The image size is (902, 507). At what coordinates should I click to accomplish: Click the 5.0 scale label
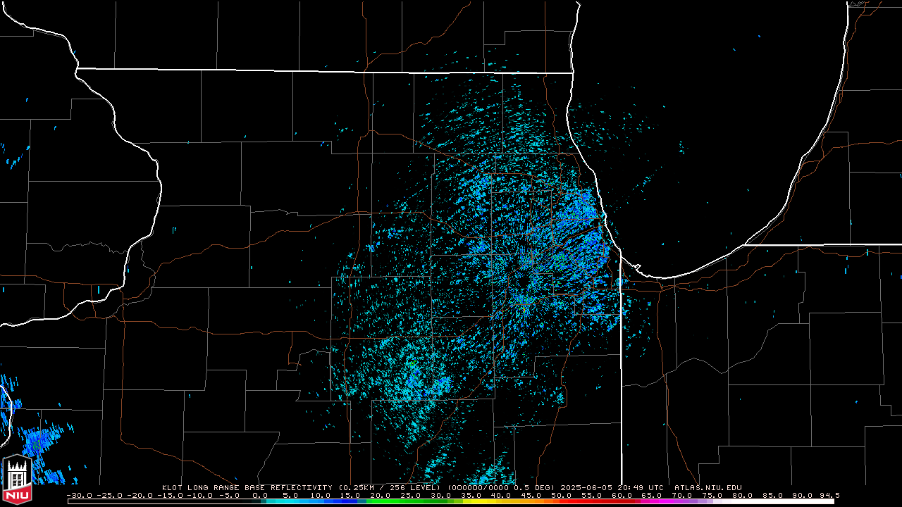(290, 495)
